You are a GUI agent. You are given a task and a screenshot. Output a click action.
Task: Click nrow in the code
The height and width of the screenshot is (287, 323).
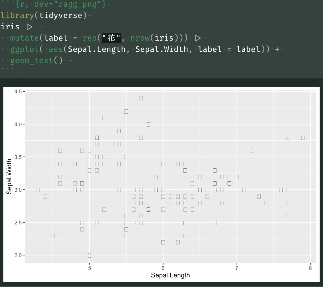point(140,38)
